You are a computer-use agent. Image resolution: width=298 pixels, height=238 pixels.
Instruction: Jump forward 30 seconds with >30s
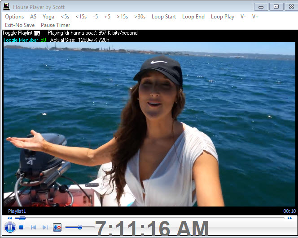tap(140, 17)
